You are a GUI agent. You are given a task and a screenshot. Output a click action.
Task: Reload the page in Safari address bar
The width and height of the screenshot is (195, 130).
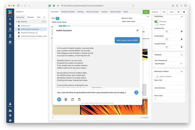point(133,6)
